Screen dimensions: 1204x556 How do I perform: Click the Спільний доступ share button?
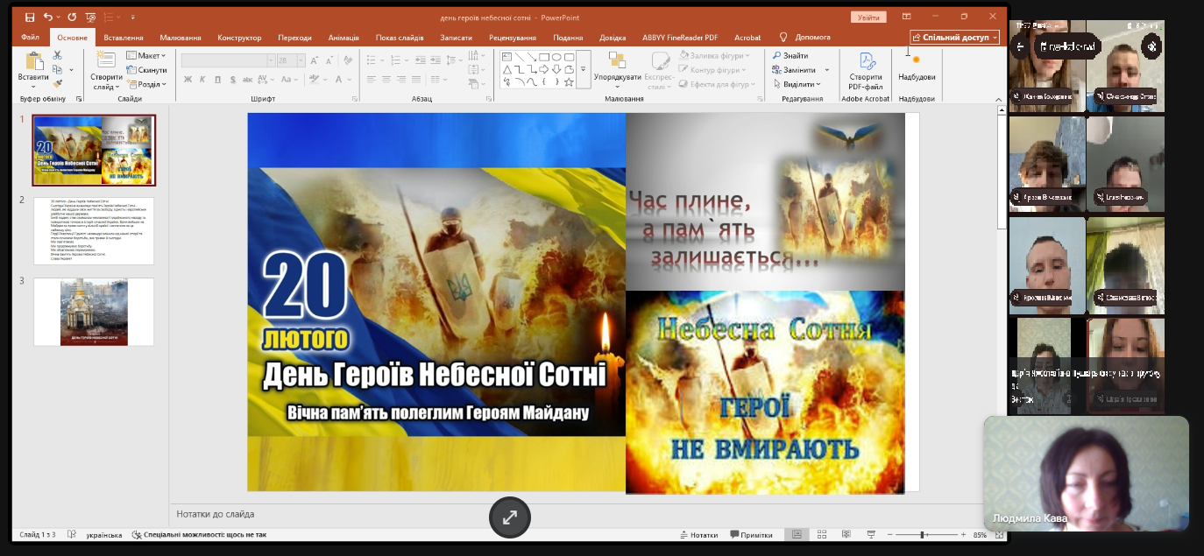954,38
